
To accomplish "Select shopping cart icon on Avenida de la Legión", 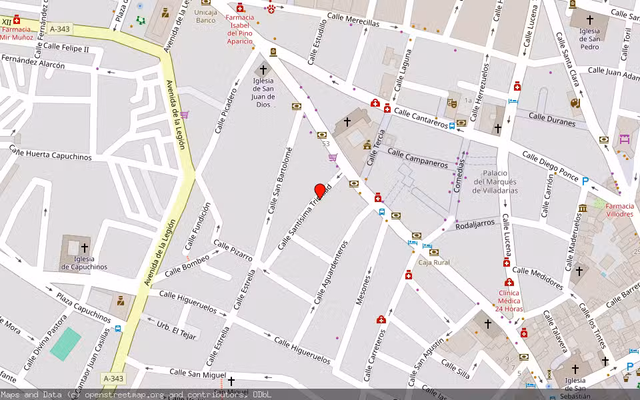I will (185, 115).
